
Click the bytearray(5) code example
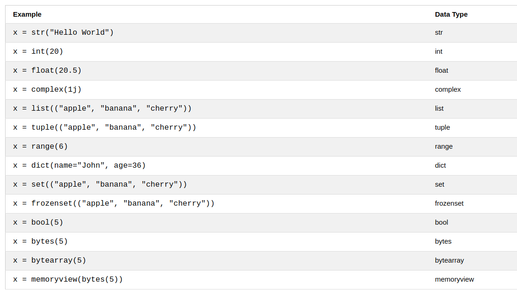click(x=50, y=260)
